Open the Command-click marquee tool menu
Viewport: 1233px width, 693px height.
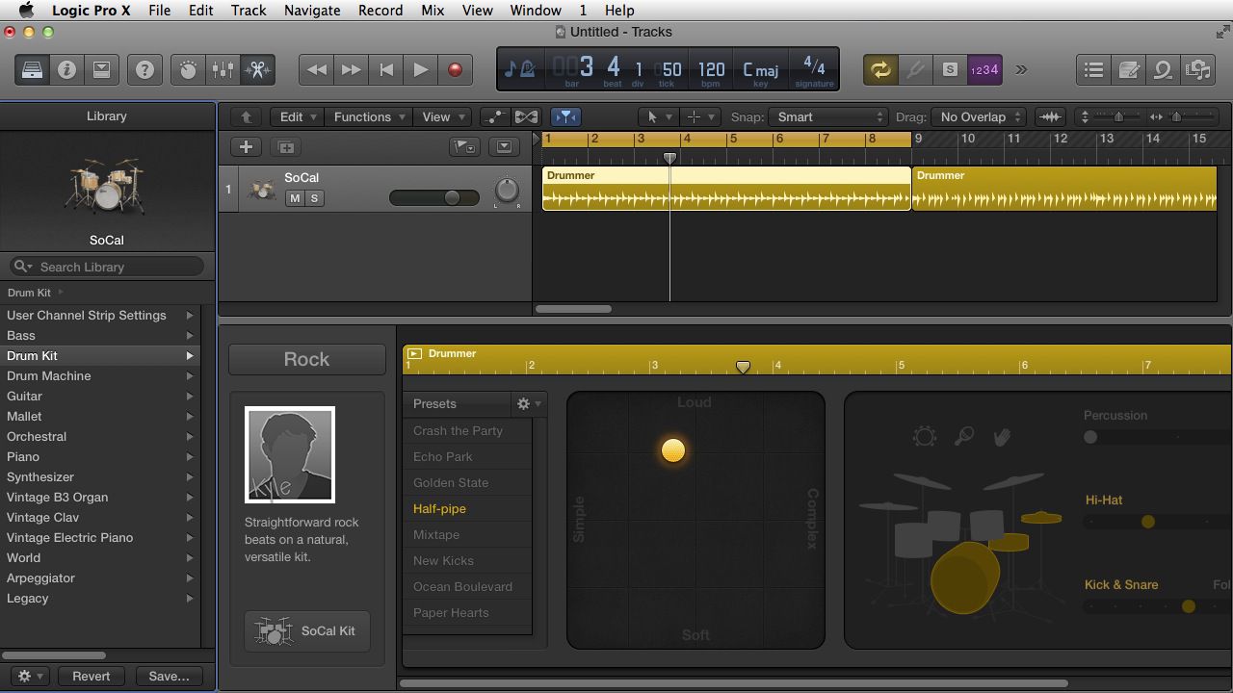700,116
